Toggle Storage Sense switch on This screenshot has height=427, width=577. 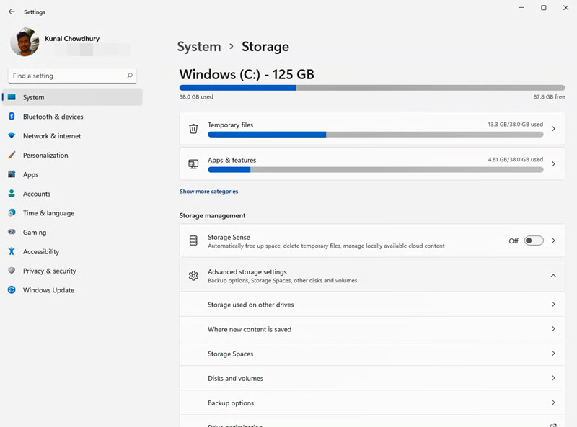point(534,241)
